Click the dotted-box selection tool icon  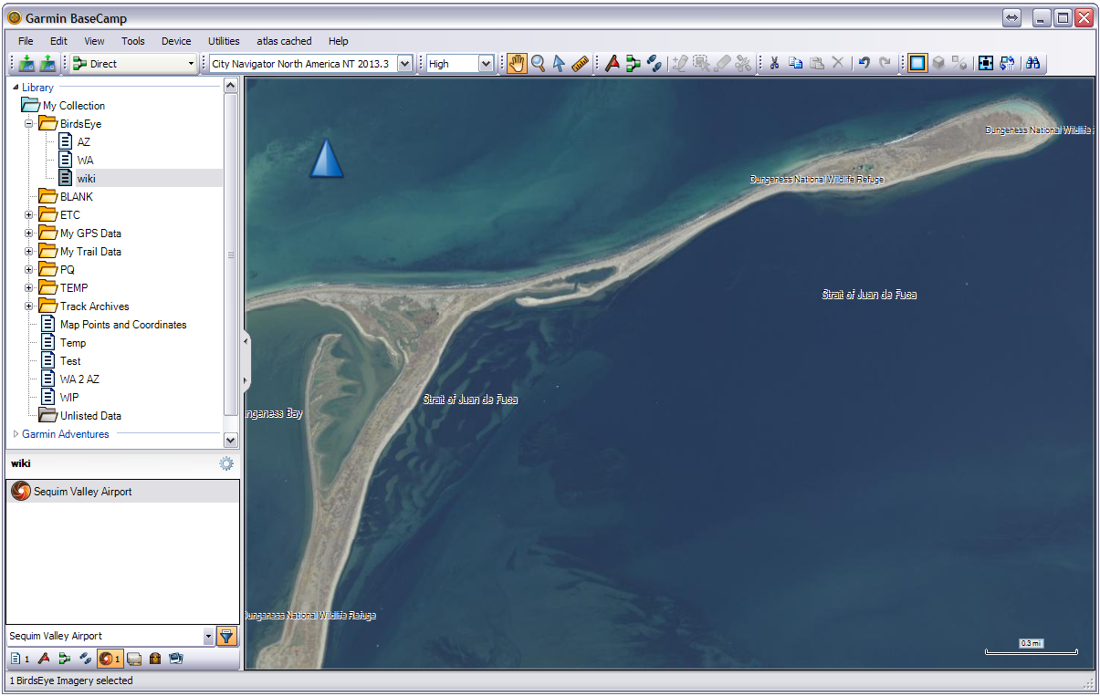(701, 64)
